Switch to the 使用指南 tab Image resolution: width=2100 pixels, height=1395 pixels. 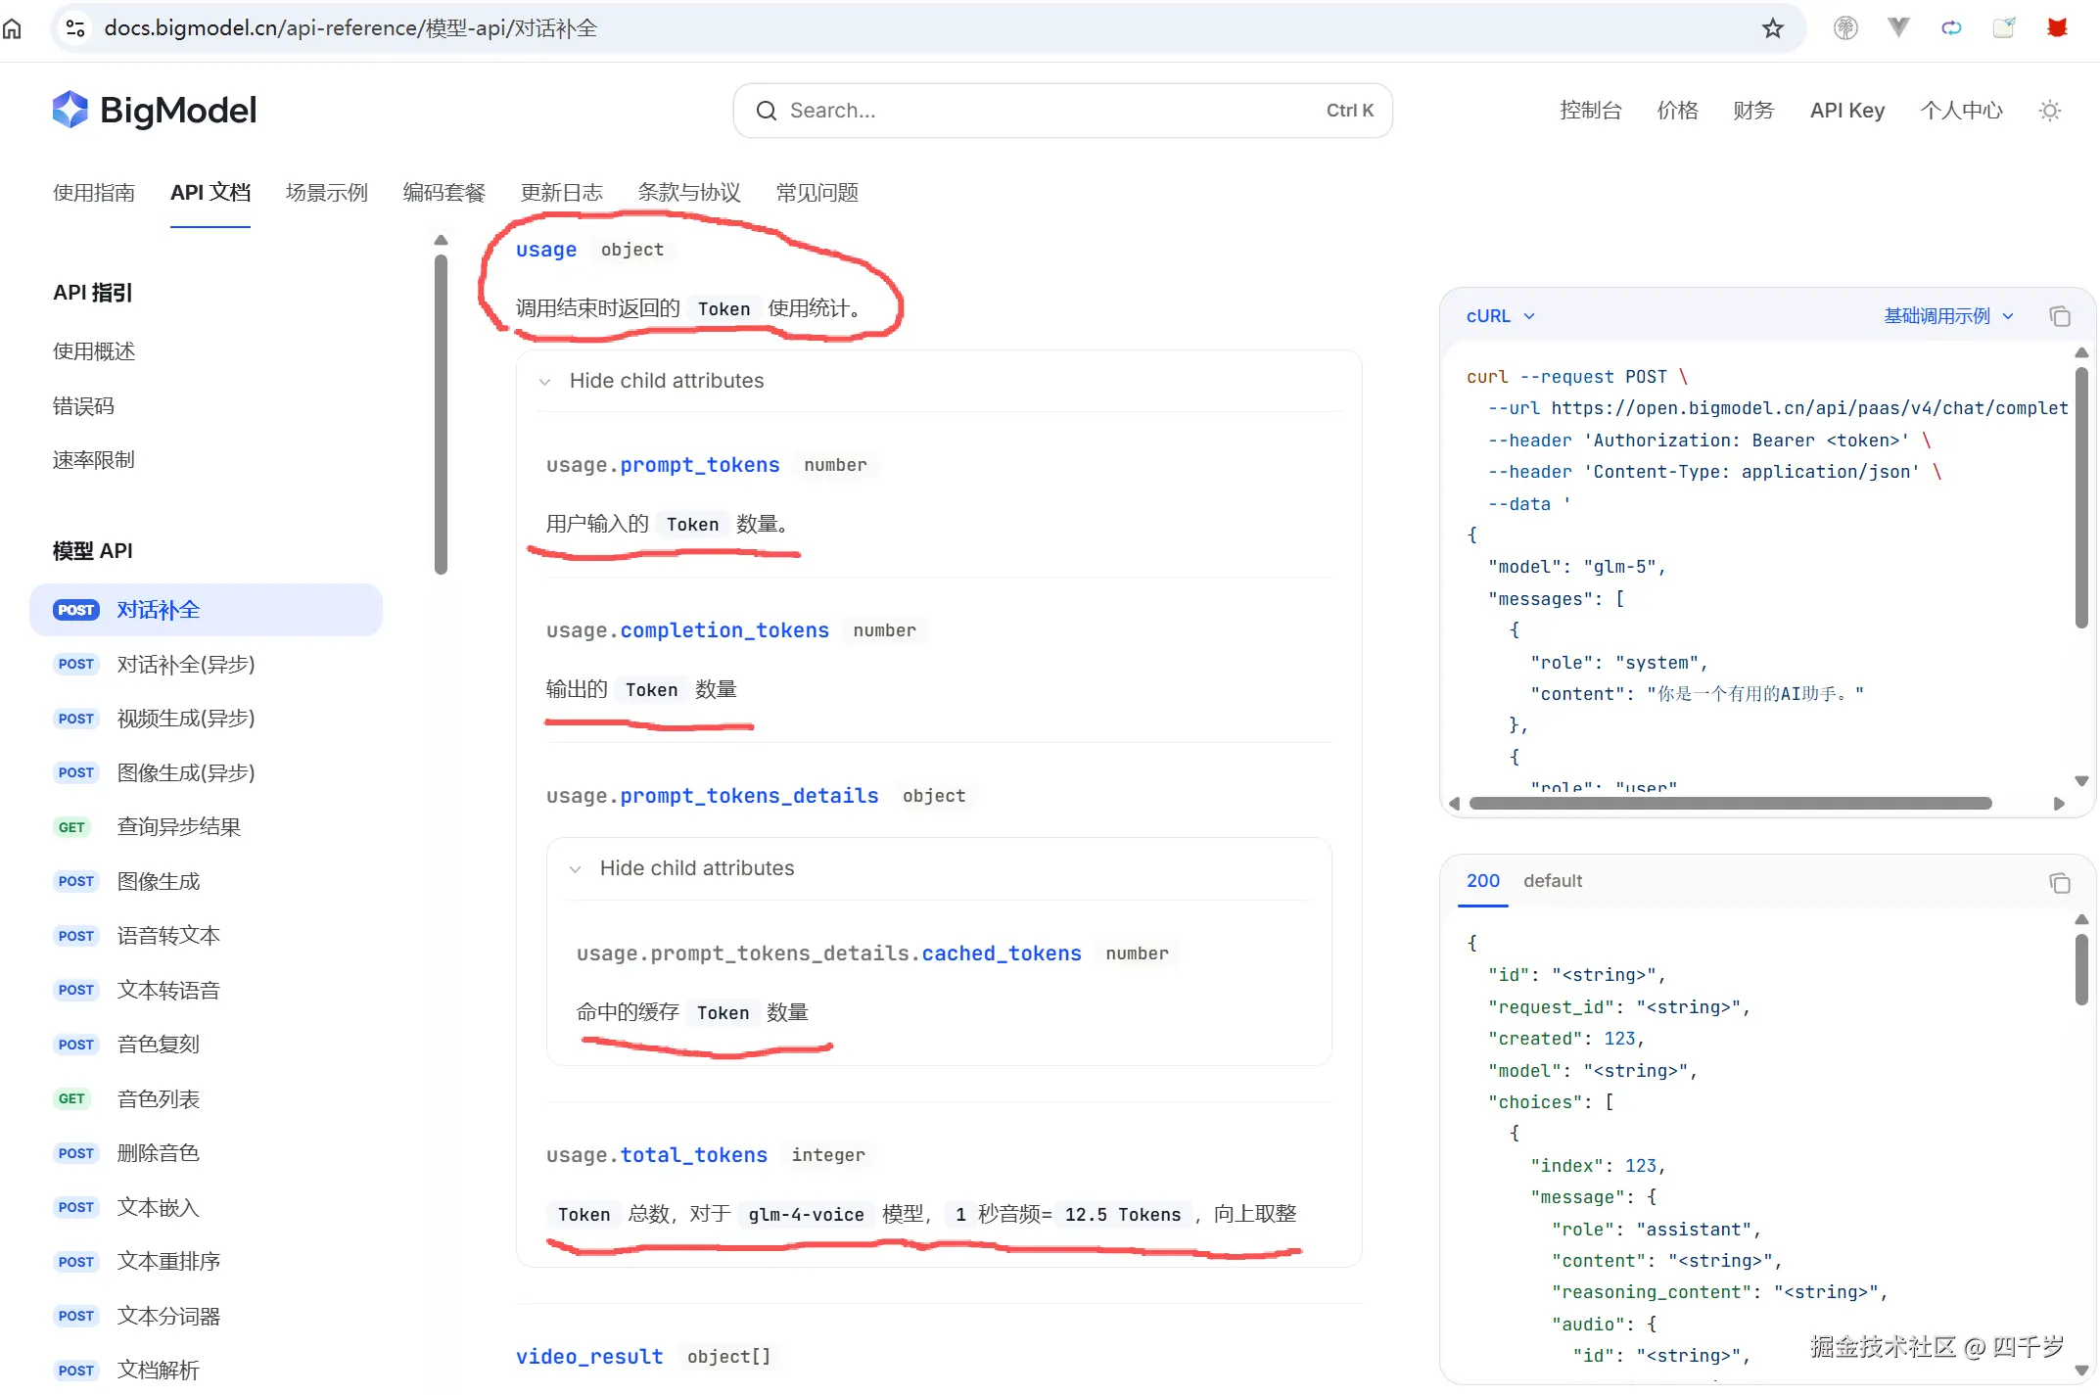pos(94,193)
